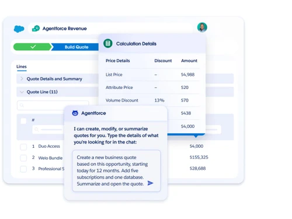Click the Agentforce Revenue app icon
Screen dimensions: 292x219
pos(36,29)
